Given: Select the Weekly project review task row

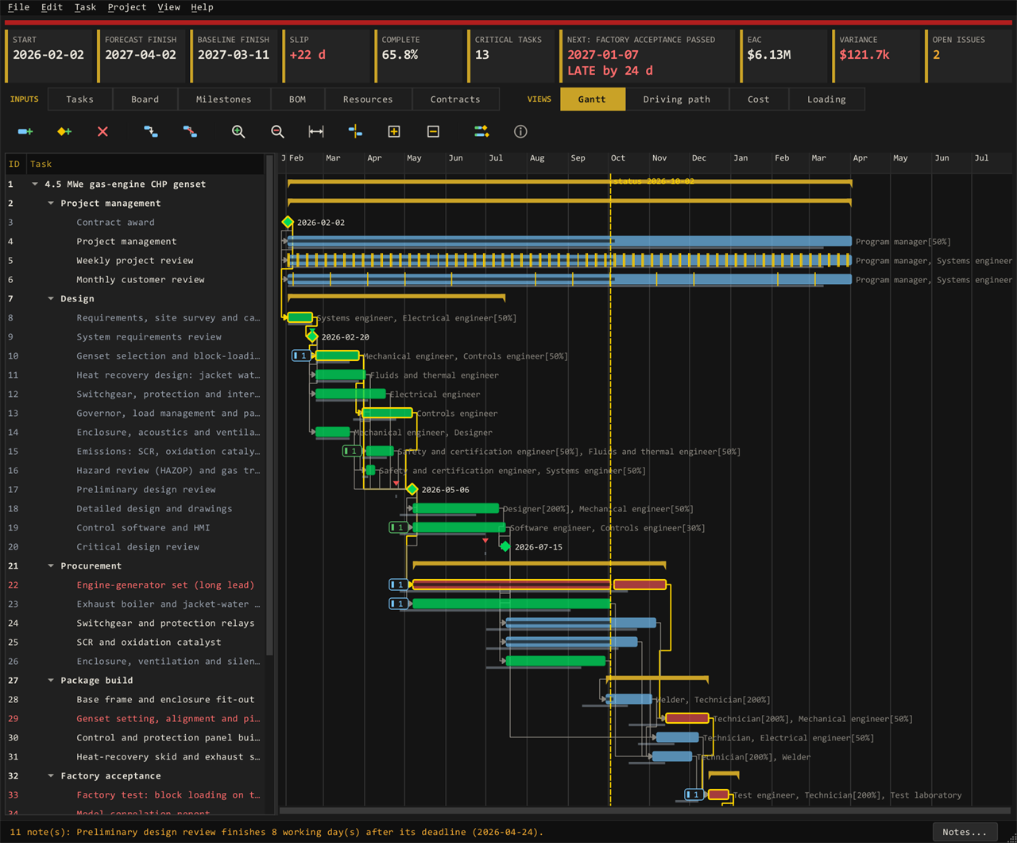Looking at the screenshot, I should coord(135,260).
